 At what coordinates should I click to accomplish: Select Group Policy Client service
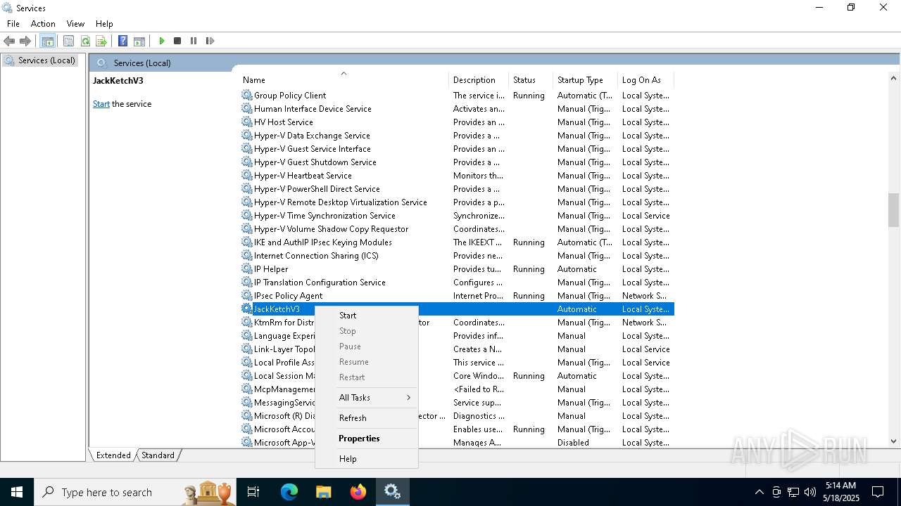pyautogui.click(x=457, y=96)
